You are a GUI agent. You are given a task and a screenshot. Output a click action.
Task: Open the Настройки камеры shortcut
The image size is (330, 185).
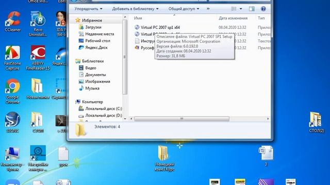pos(38,159)
